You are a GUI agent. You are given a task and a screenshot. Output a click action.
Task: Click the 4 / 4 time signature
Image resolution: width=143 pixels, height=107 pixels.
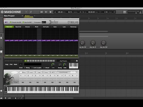[x=82, y=12]
